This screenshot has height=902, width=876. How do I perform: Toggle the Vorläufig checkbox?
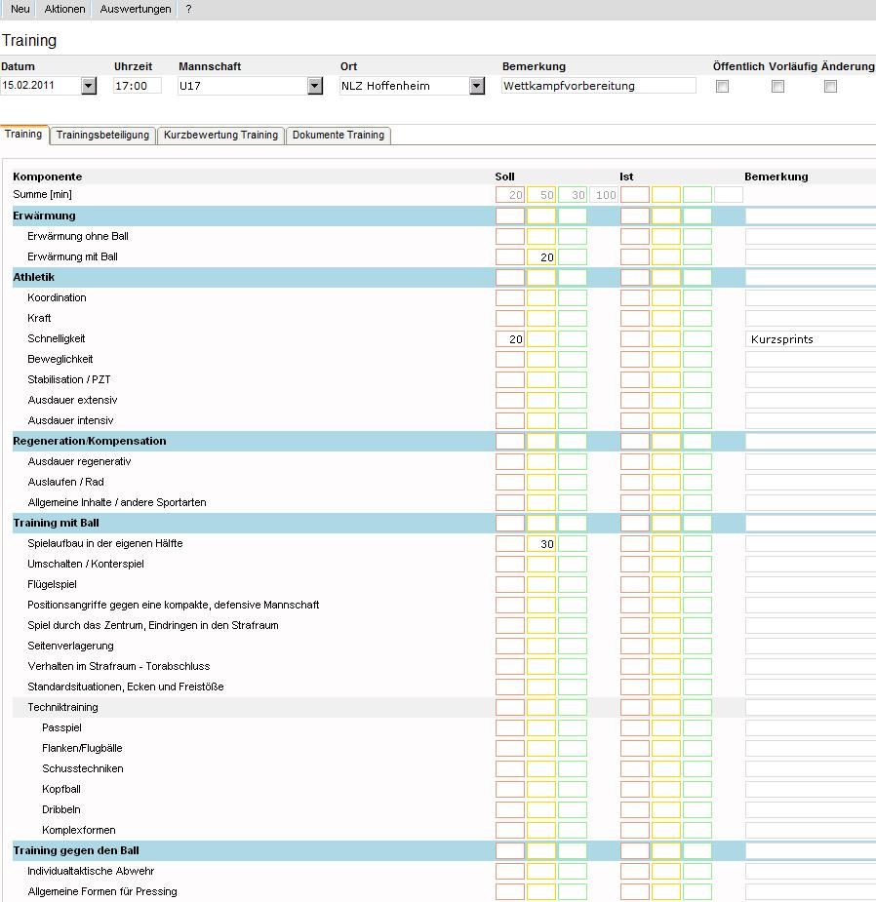coord(777,86)
